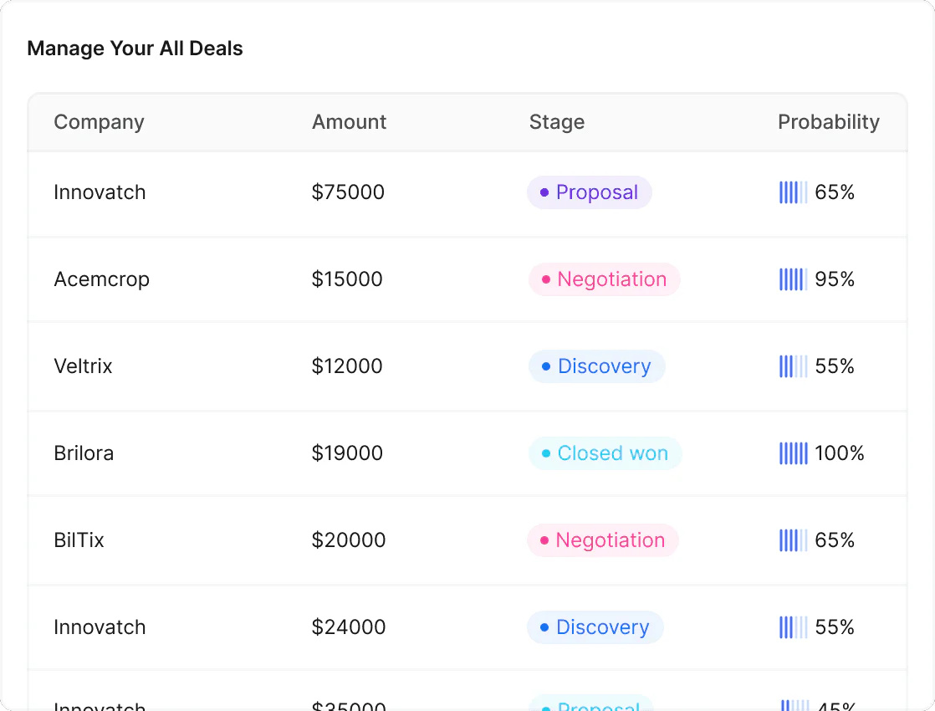Image resolution: width=935 pixels, height=711 pixels.
Task: Click the probability bars icon beside 95%
Action: coord(791,279)
